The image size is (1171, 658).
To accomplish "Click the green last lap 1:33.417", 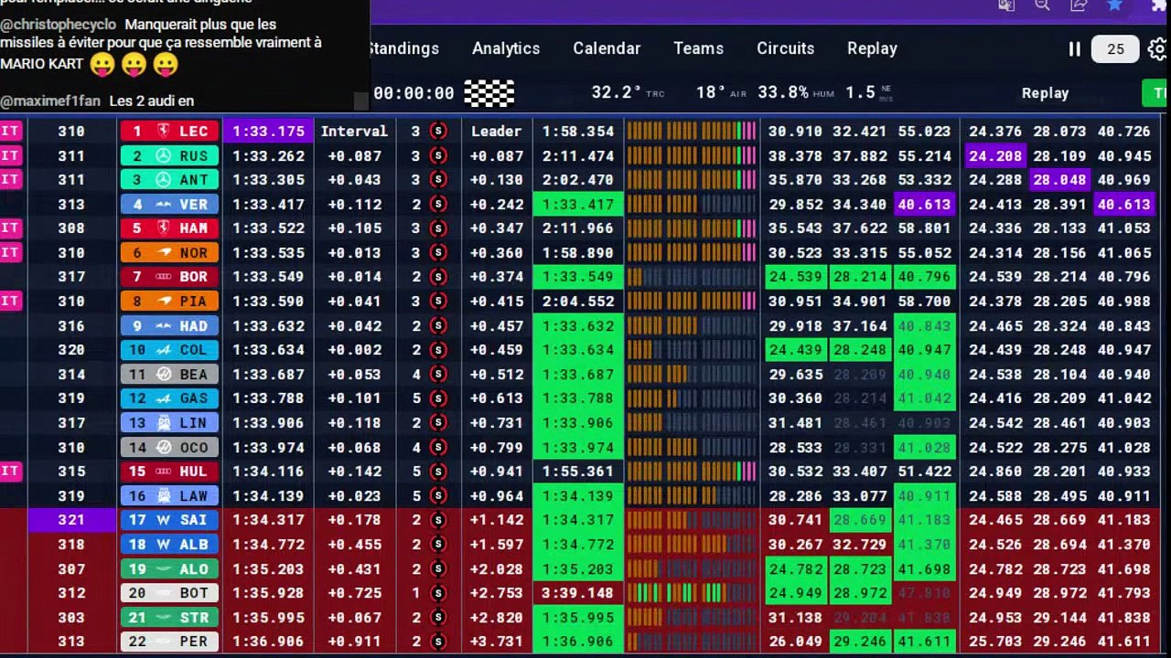I will click(x=578, y=204).
